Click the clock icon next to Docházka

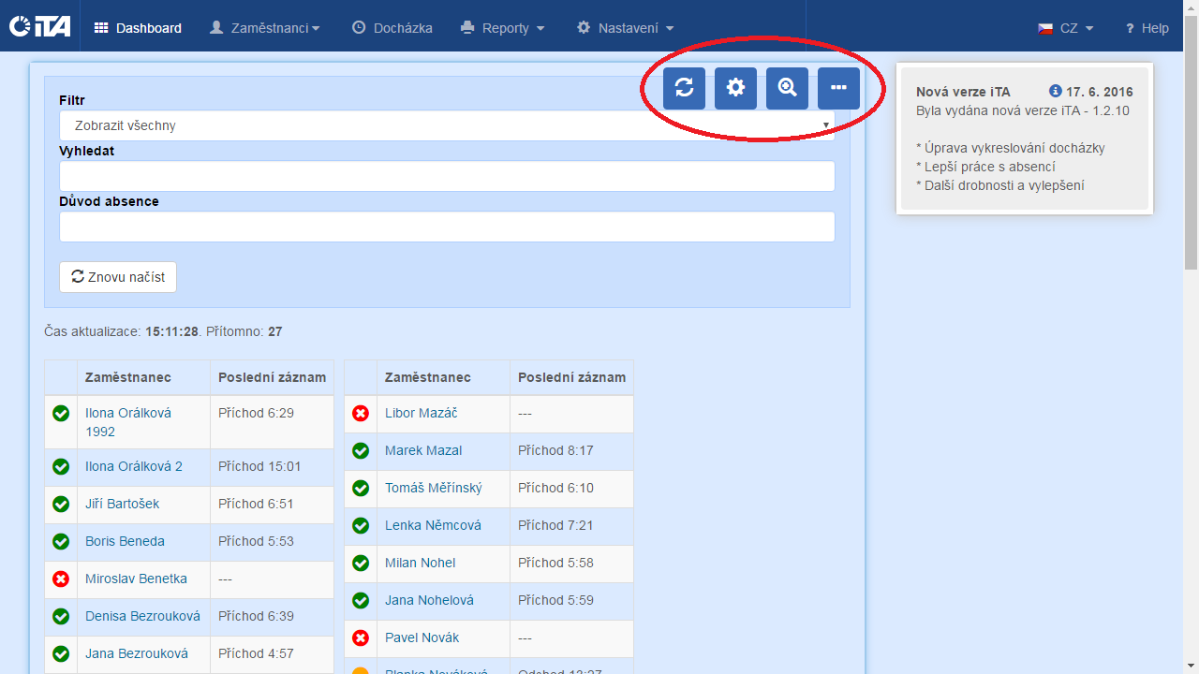(x=359, y=27)
